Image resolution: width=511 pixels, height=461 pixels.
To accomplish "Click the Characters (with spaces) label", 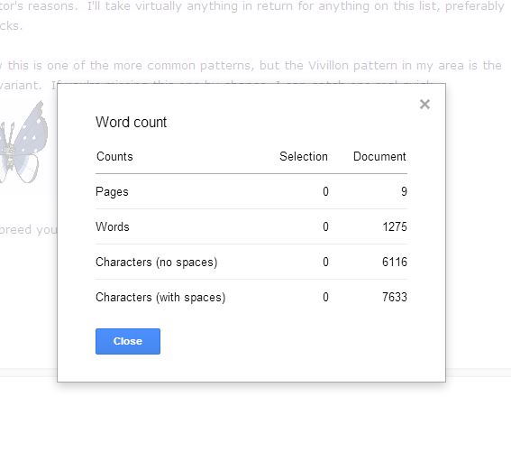I will (x=160, y=297).
